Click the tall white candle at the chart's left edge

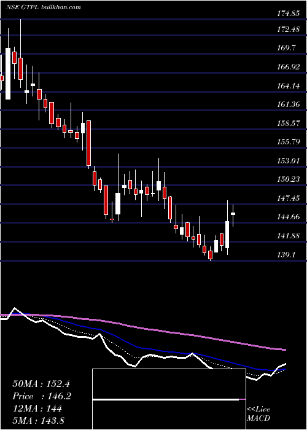tap(8, 74)
